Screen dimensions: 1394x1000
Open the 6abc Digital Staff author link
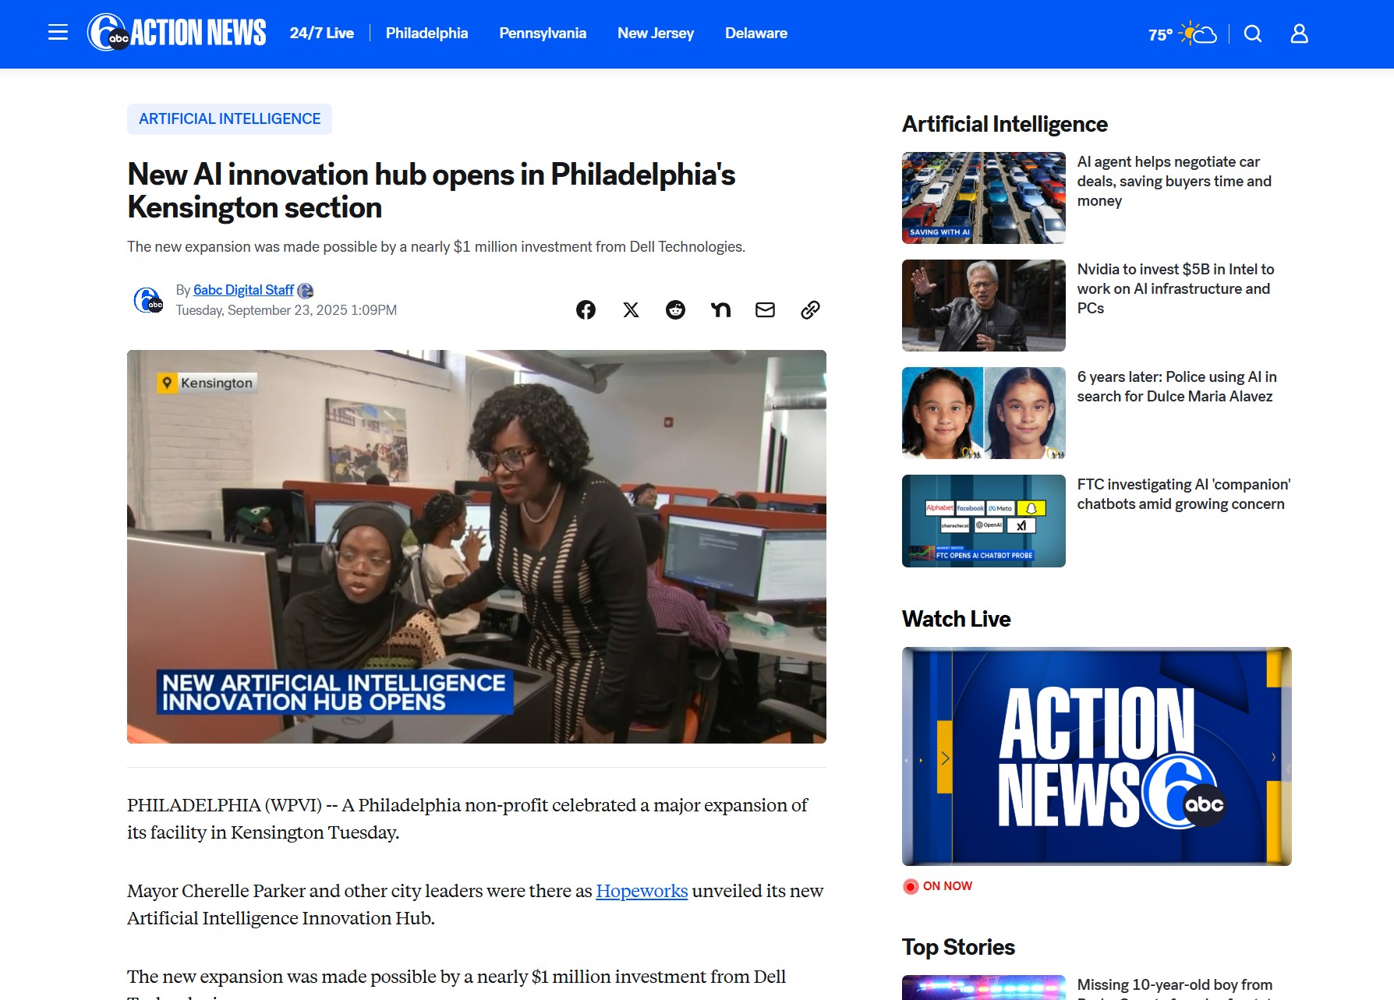coord(243,290)
